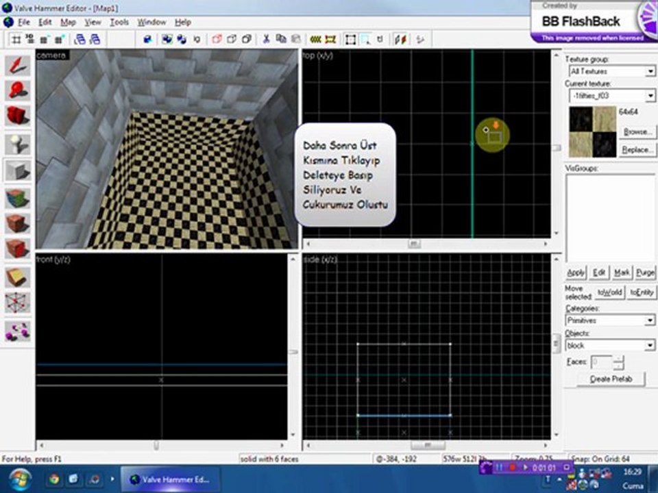Open the Tools menu
Viewport: 658px width, 493px height.
tap(119, 22)
